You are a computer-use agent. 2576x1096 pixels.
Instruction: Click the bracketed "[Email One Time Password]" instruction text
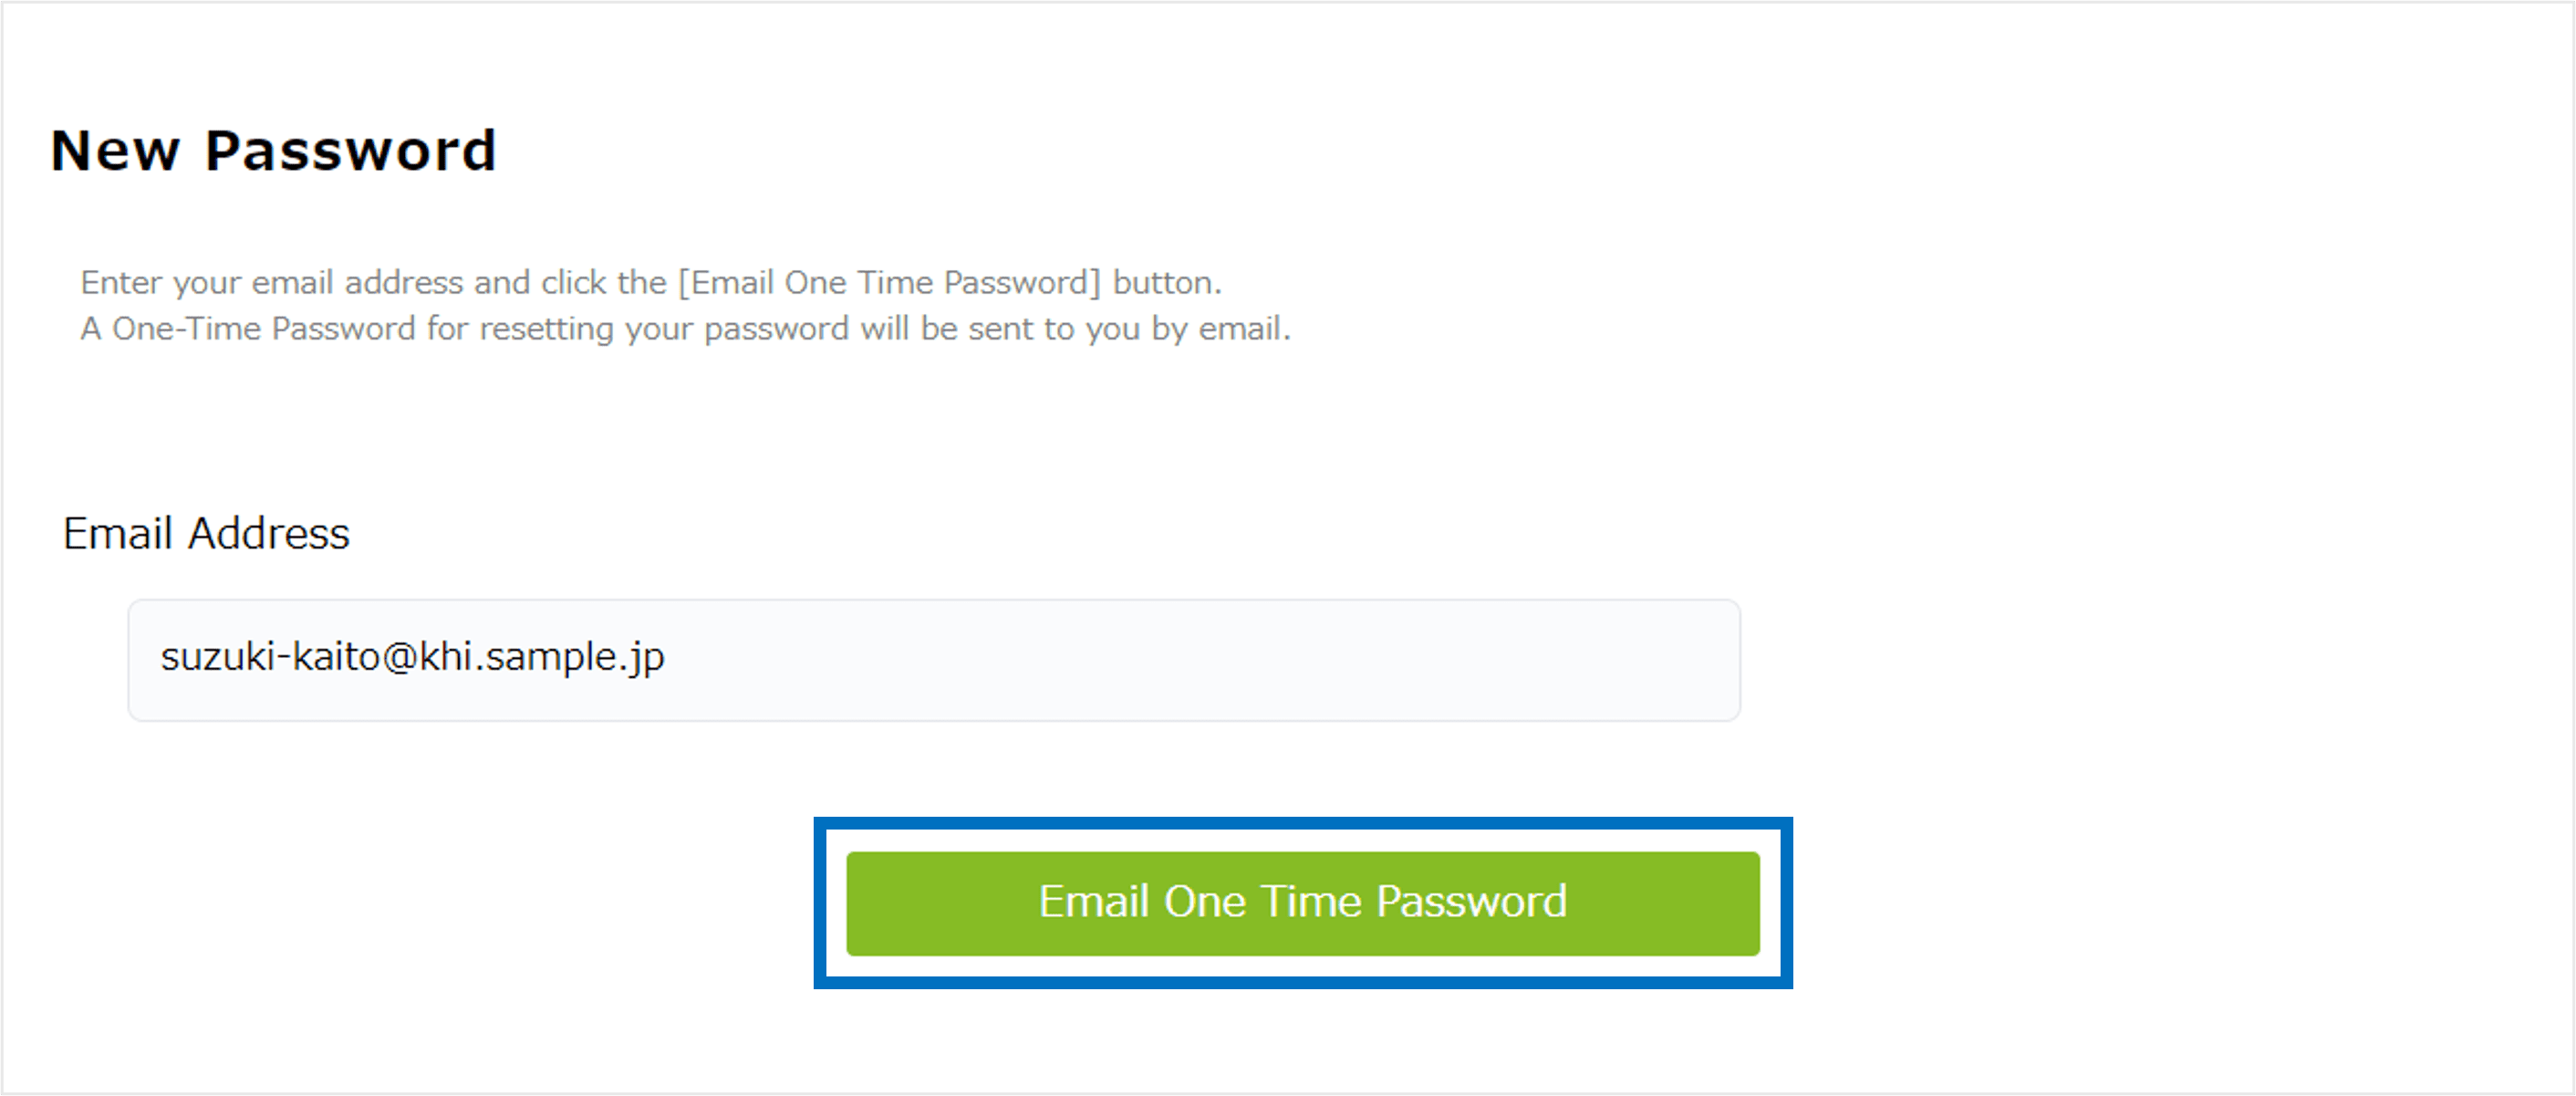click(x=889, y=283)
